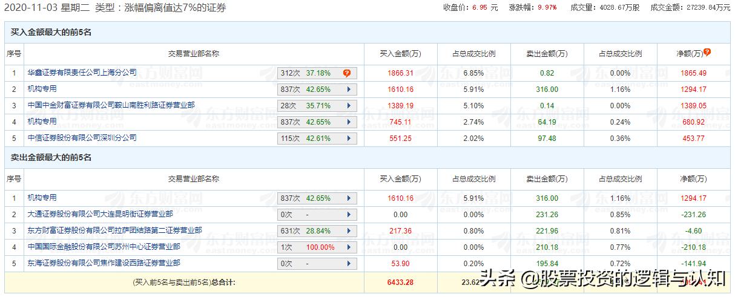
Task: Click the net amount -231.26
Action: [x=693, y=215]
